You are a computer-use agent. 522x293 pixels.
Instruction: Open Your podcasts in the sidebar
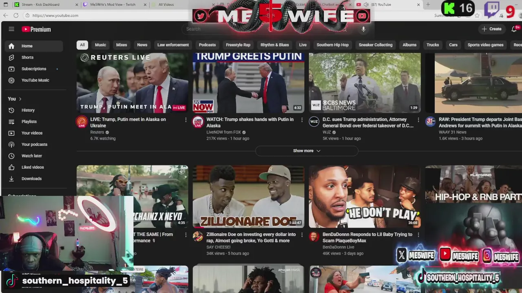34,144
